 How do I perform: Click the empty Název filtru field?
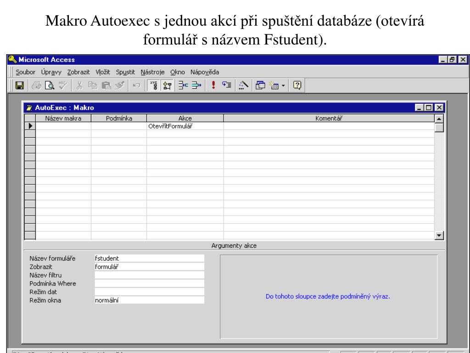(149, 275)
